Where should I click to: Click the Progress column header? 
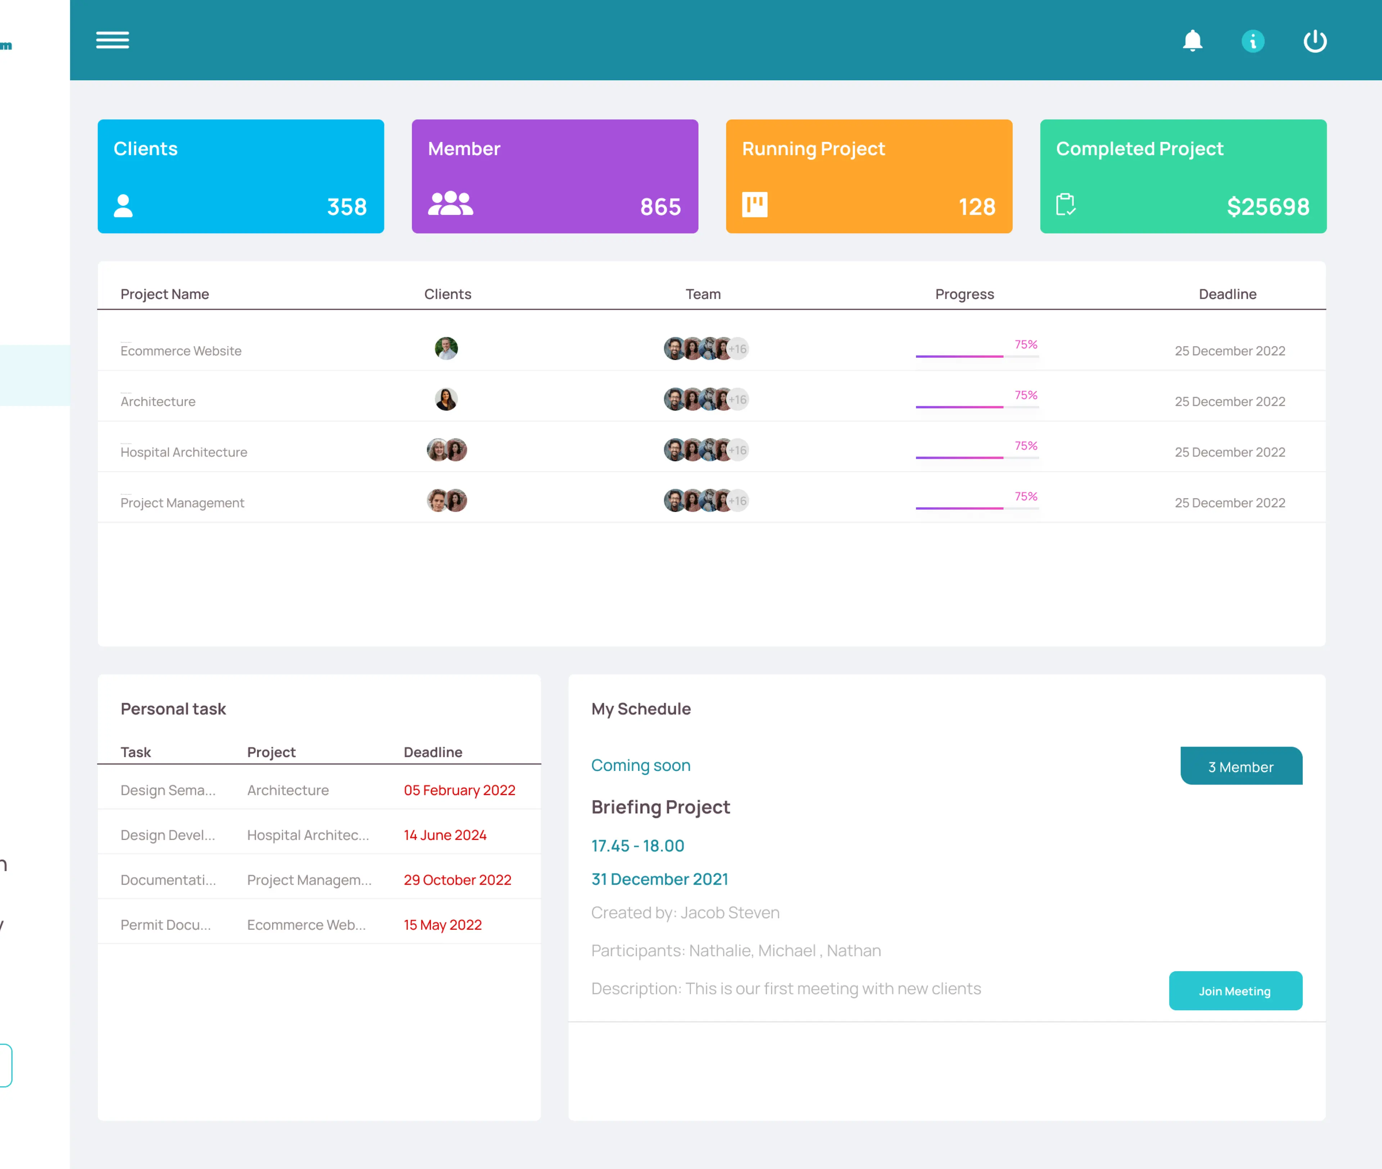(x=965, y=294)
